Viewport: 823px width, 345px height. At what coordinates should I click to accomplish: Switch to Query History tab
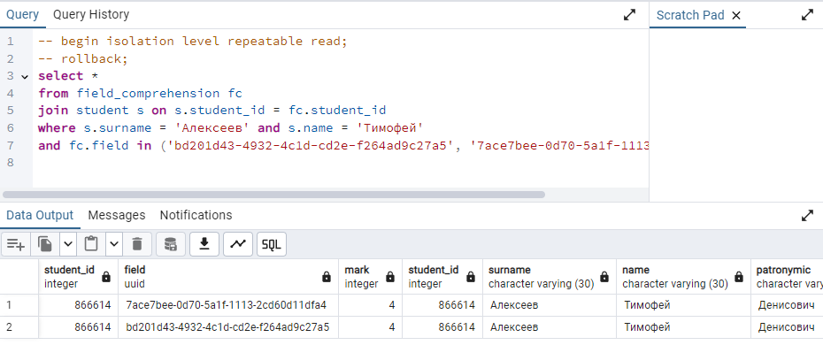coord(91,15)
